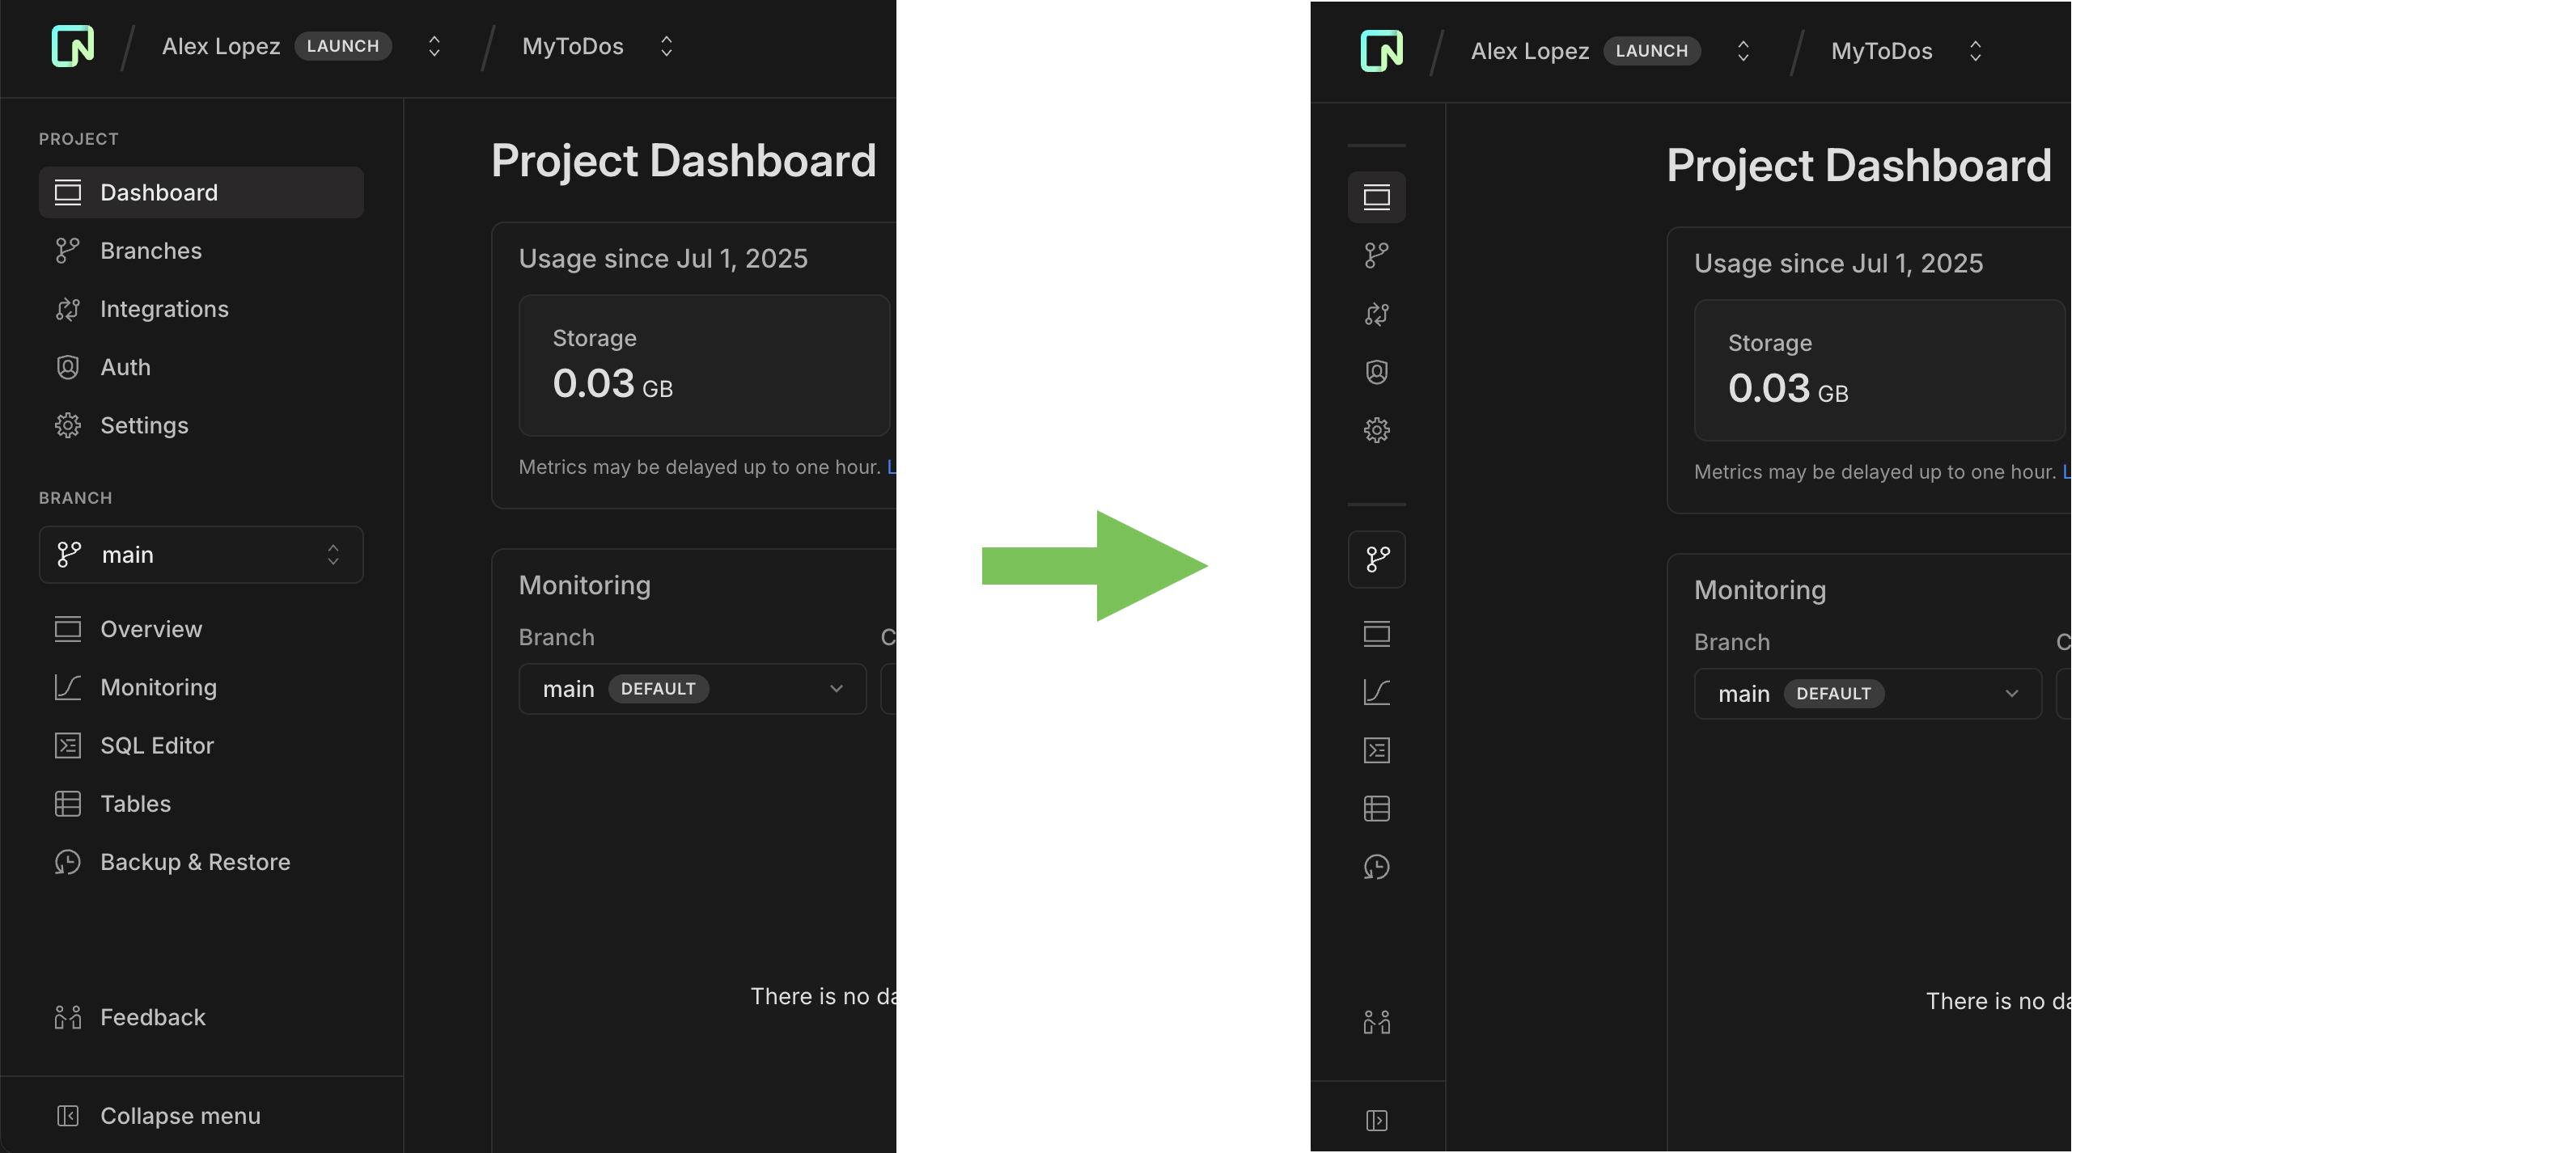Click Auth shield icon in collapsed sidebar
This screenshot has height=1153, width=2576.
pos(1377,372)
